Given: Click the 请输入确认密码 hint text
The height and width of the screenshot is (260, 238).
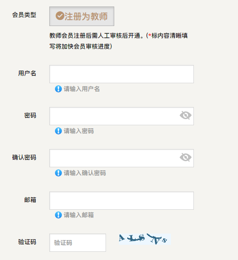Looking at the screenshot, I should tap(85, 173).
